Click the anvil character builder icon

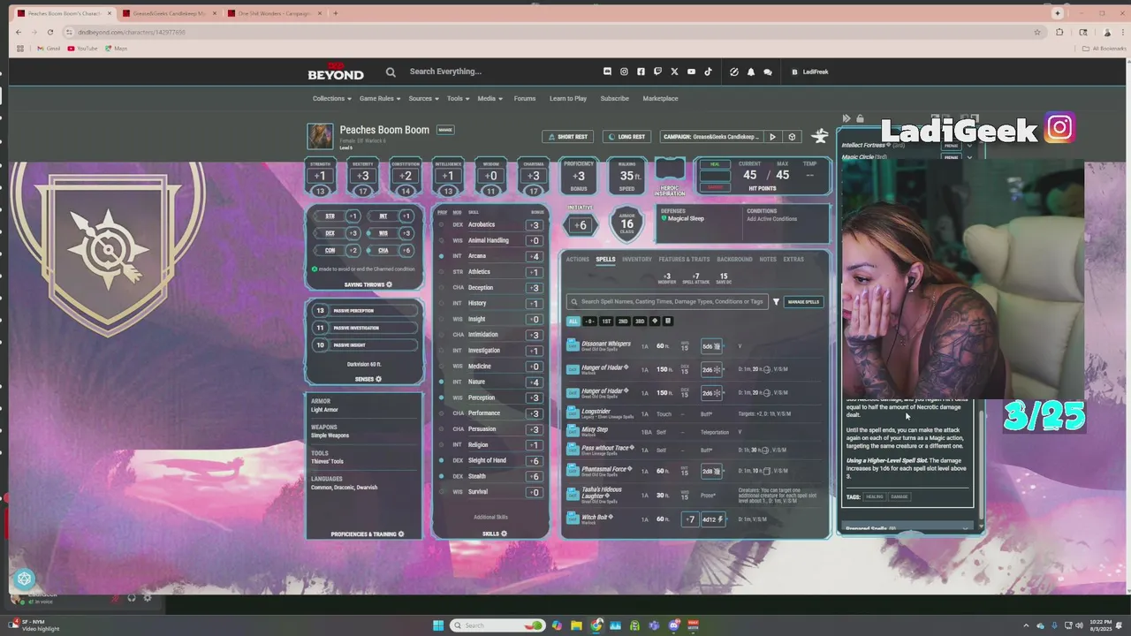(820, 136)
